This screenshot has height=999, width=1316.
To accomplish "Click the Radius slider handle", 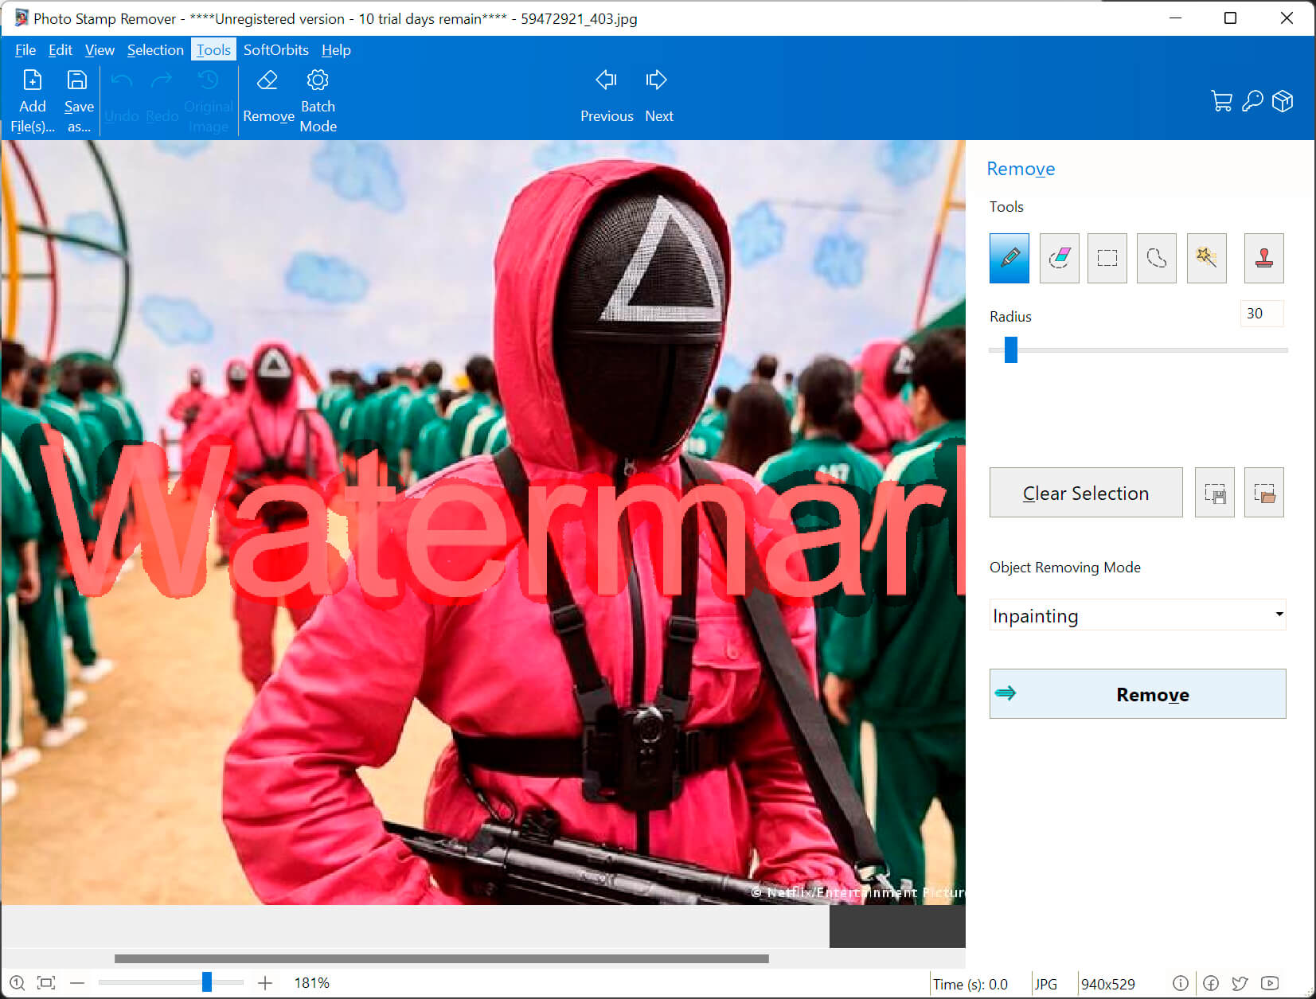I will tap(1010, 349).
